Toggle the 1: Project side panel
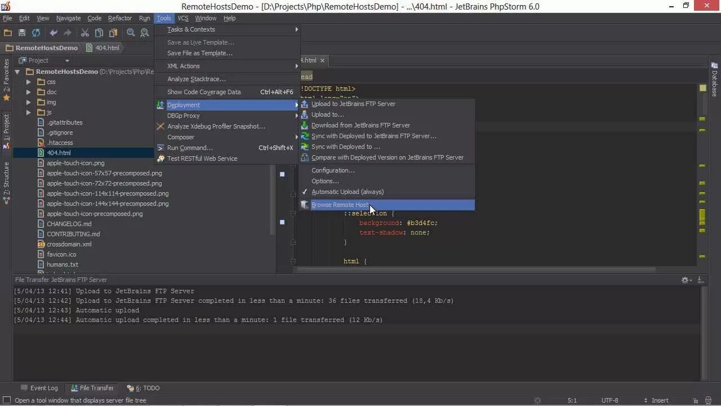The image size is (721, 406). (x=6, y=131)
